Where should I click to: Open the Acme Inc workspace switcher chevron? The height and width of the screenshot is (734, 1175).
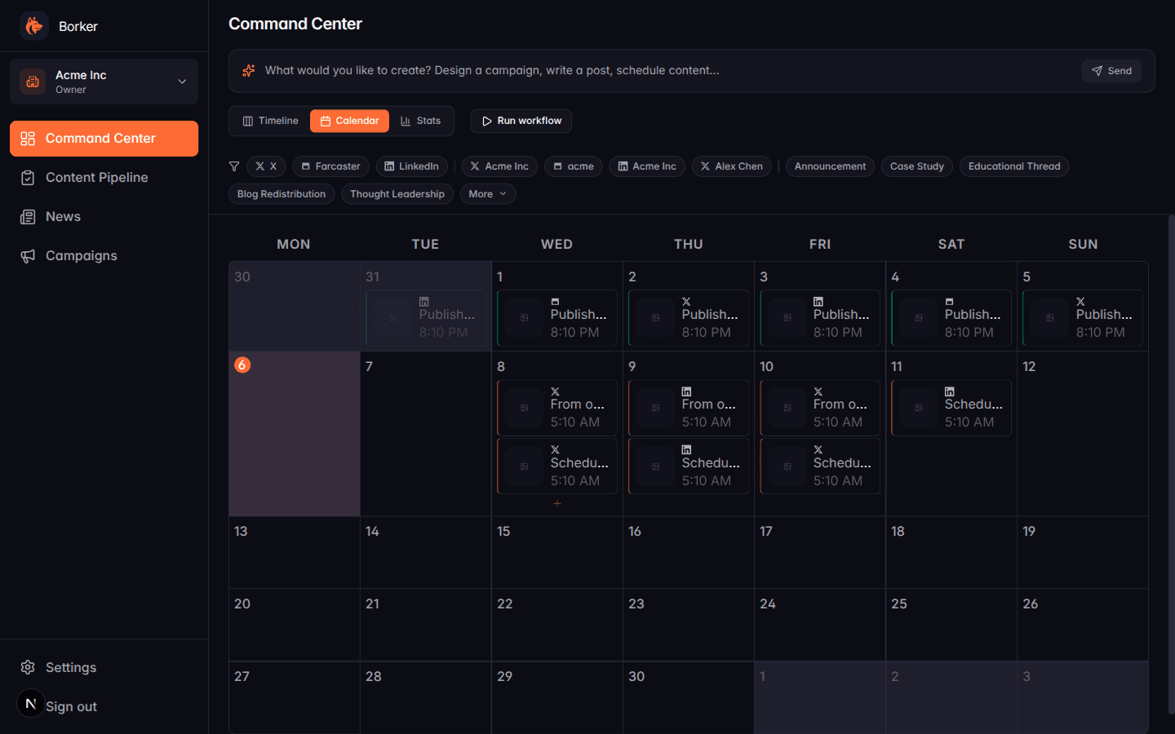tap(183, 81)
